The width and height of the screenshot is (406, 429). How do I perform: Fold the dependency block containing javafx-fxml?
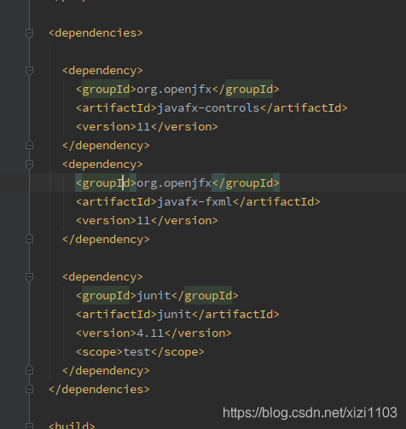click(x=29, y=165)
